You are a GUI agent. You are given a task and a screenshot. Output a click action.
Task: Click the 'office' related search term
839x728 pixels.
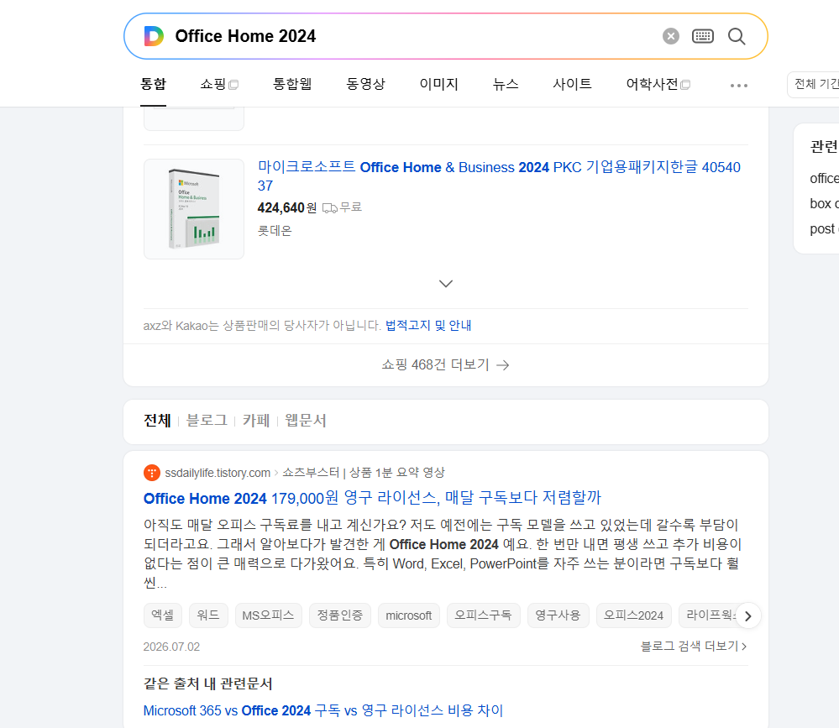(x=824, y=179)
